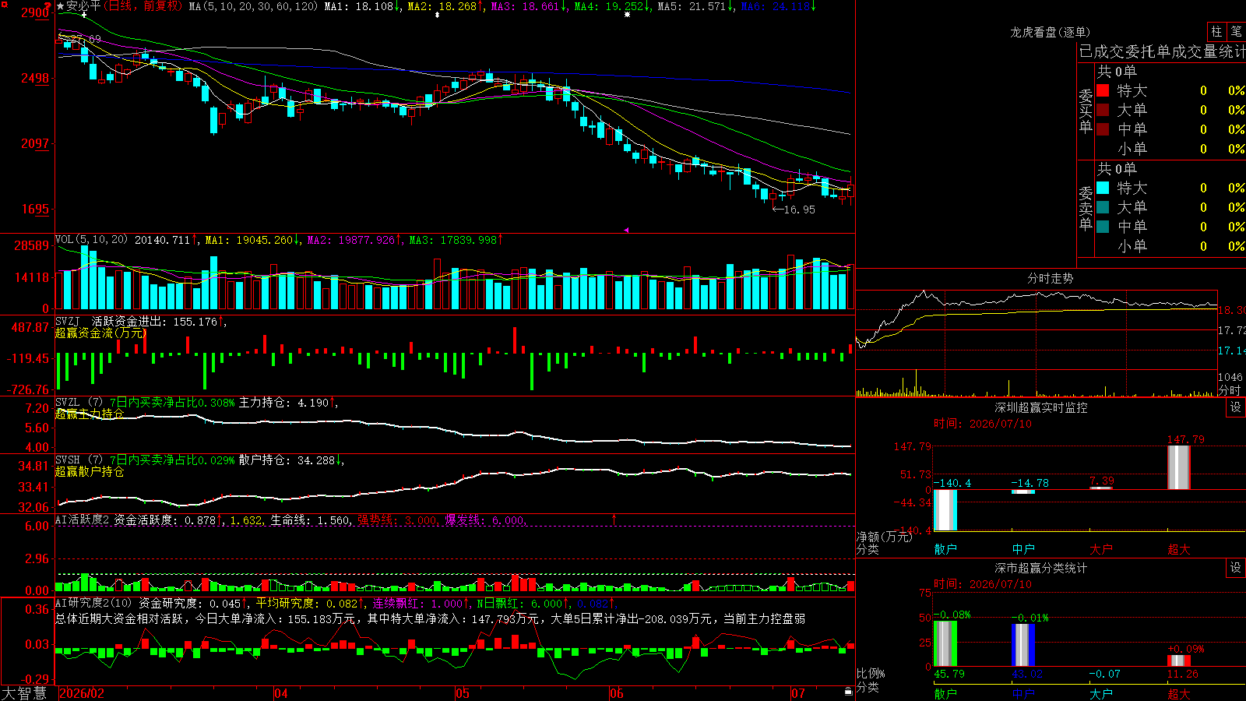Click the 活跃资金进出: 155.176 value
Screen dimensions: 1246x701
(158, 321)
